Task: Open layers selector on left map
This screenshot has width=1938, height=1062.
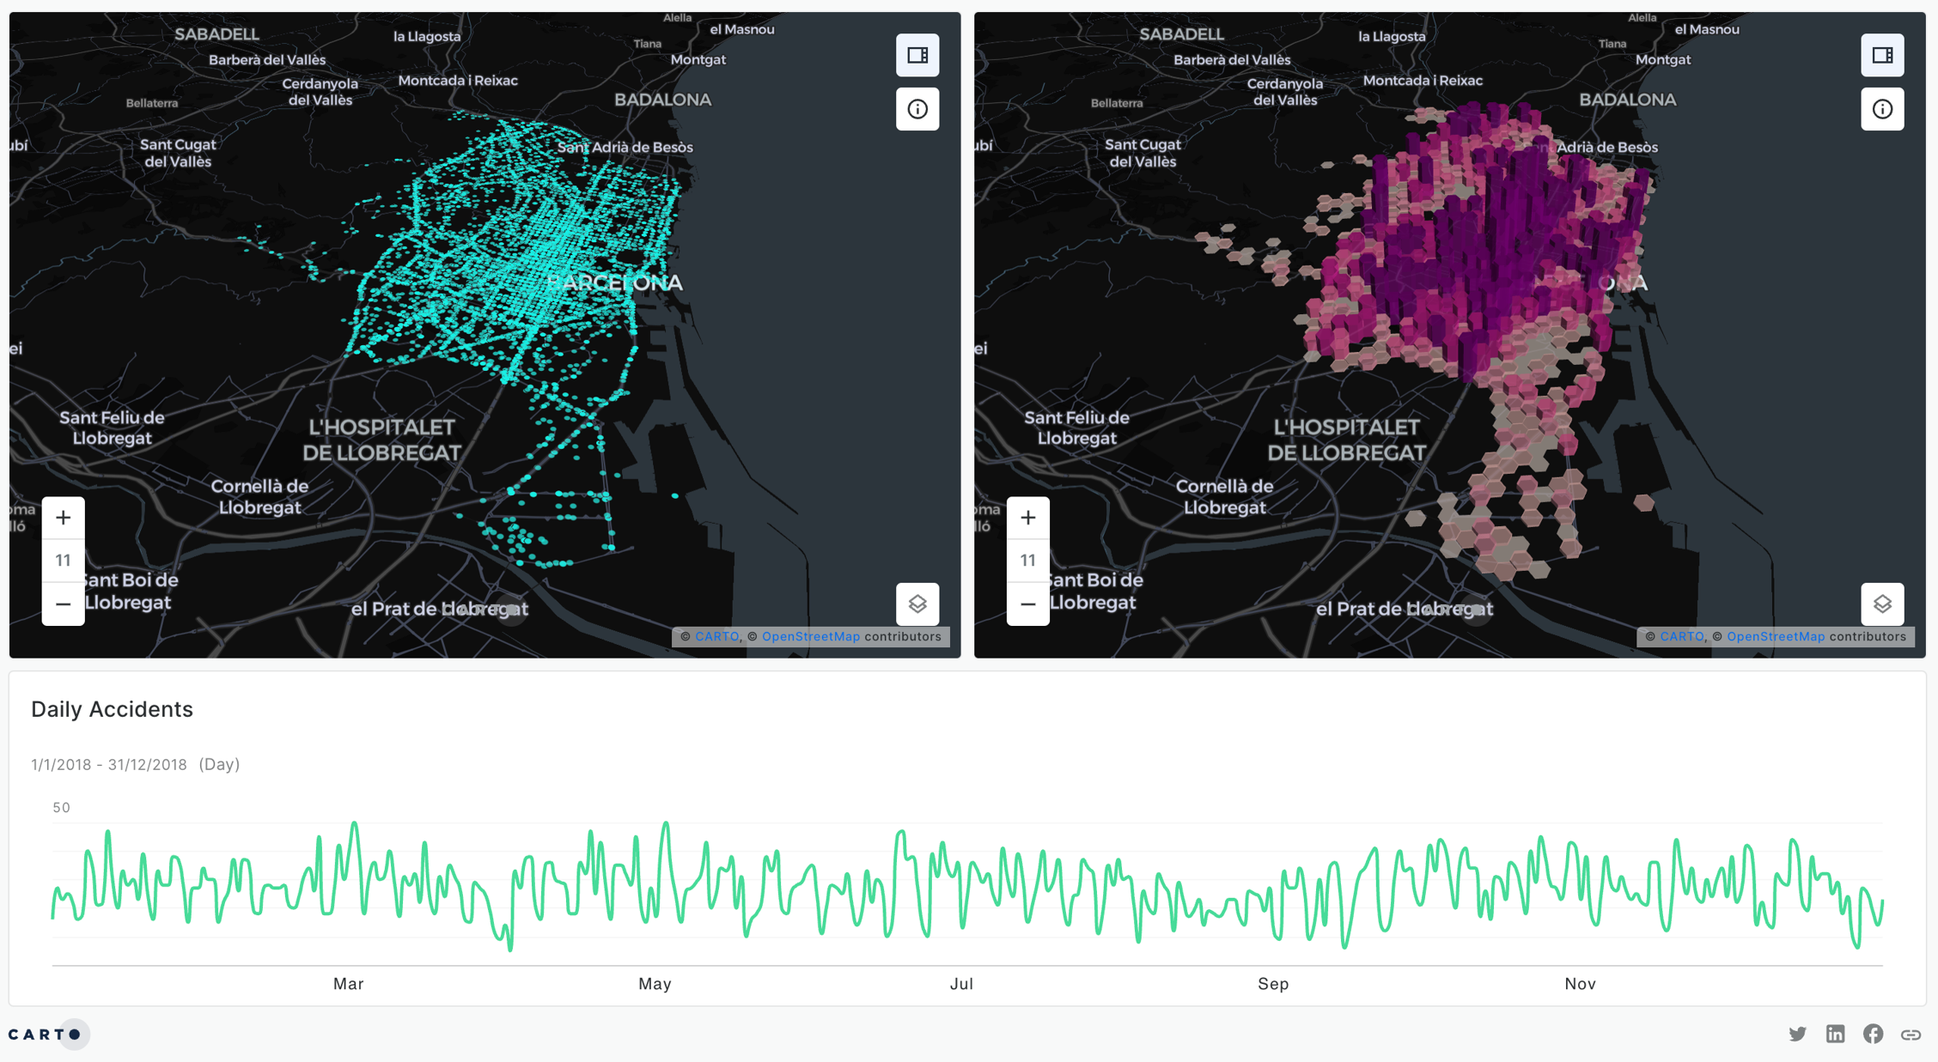Action: [x=917, y=604]
